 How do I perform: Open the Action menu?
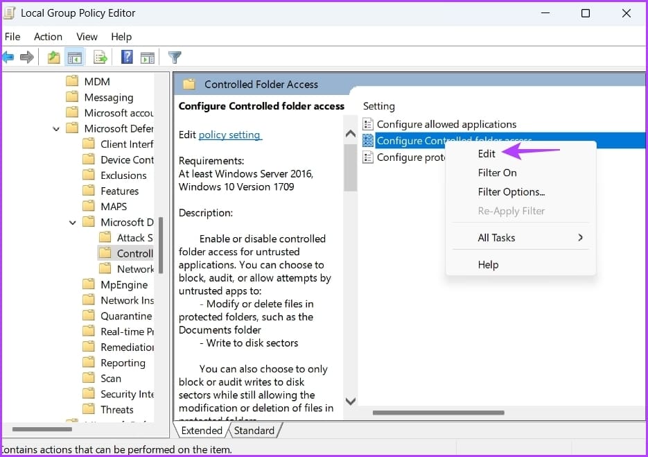click(x=48, y=36)
